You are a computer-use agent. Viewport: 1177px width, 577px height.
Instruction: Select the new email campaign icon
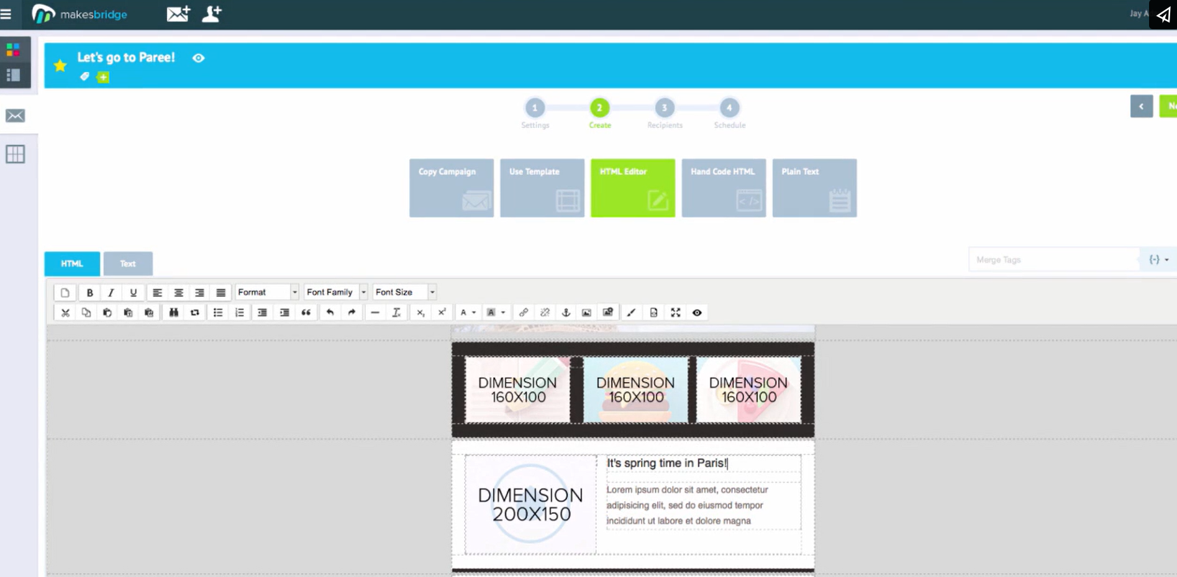[178, 14]
